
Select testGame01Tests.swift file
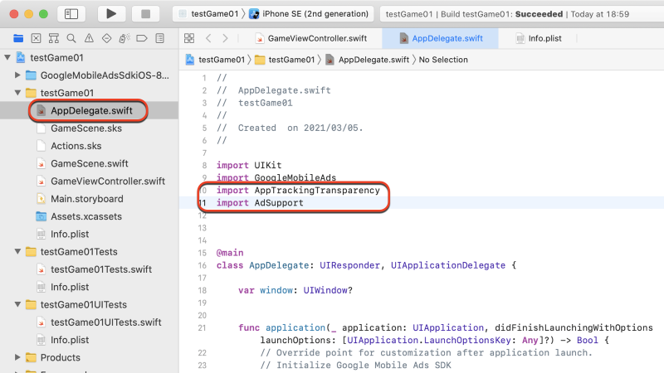pos(101,269)
